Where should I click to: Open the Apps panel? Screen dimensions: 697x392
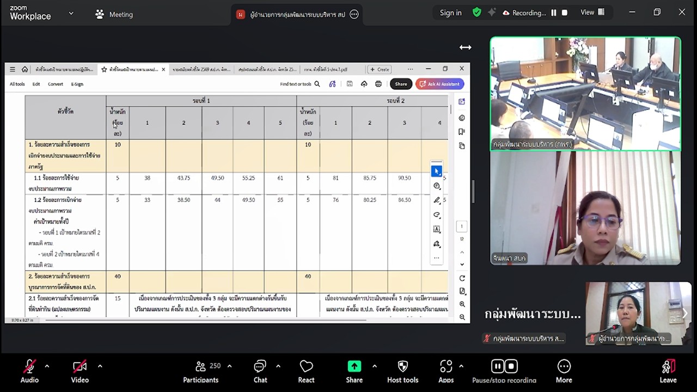click(x=446, y=366)
